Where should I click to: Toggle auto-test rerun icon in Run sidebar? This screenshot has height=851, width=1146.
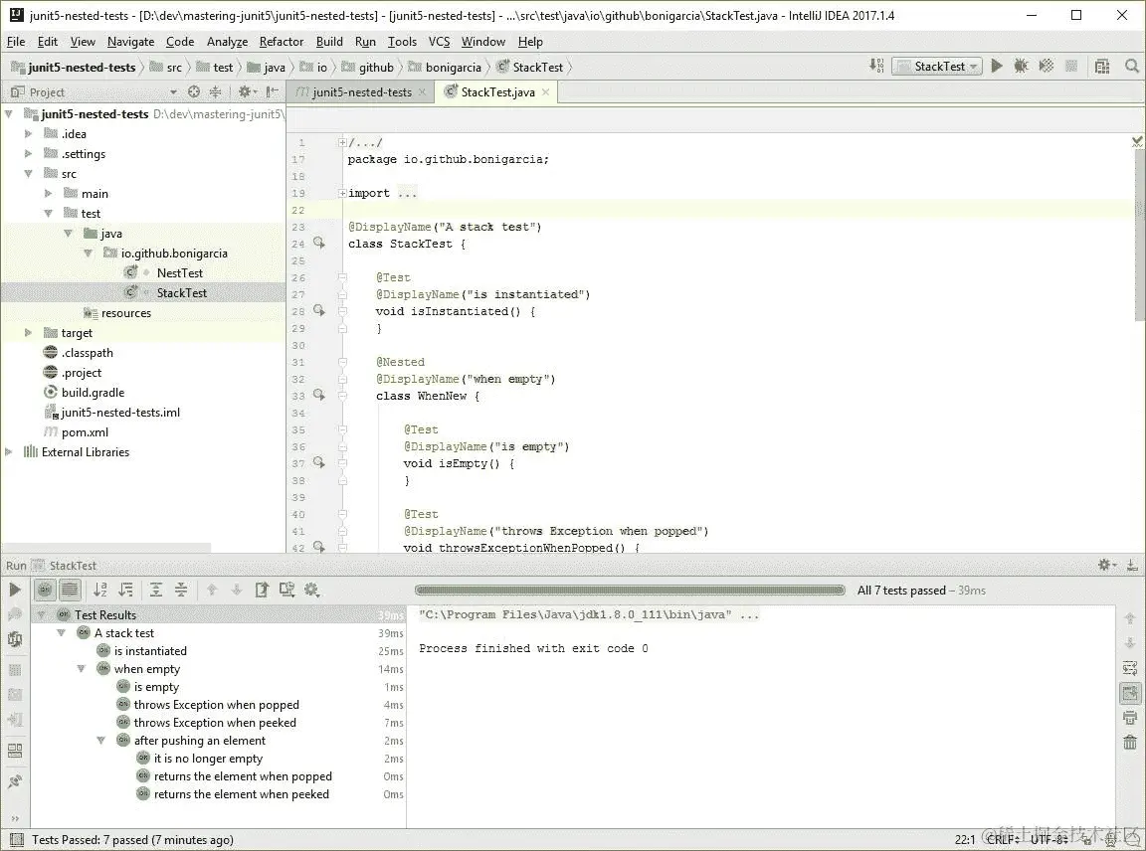click(x=15, y=639)
